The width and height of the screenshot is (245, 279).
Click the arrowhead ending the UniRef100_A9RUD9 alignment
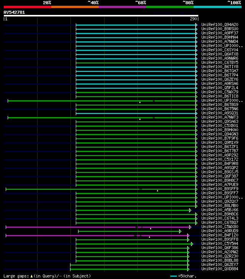180,231
